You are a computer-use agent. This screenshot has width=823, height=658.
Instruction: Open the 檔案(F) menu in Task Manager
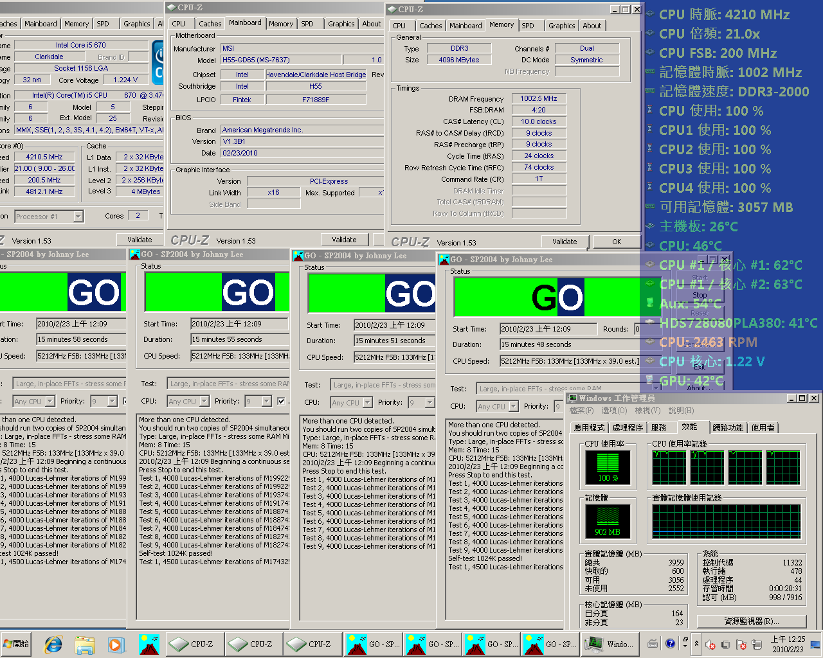coord(581,410)
